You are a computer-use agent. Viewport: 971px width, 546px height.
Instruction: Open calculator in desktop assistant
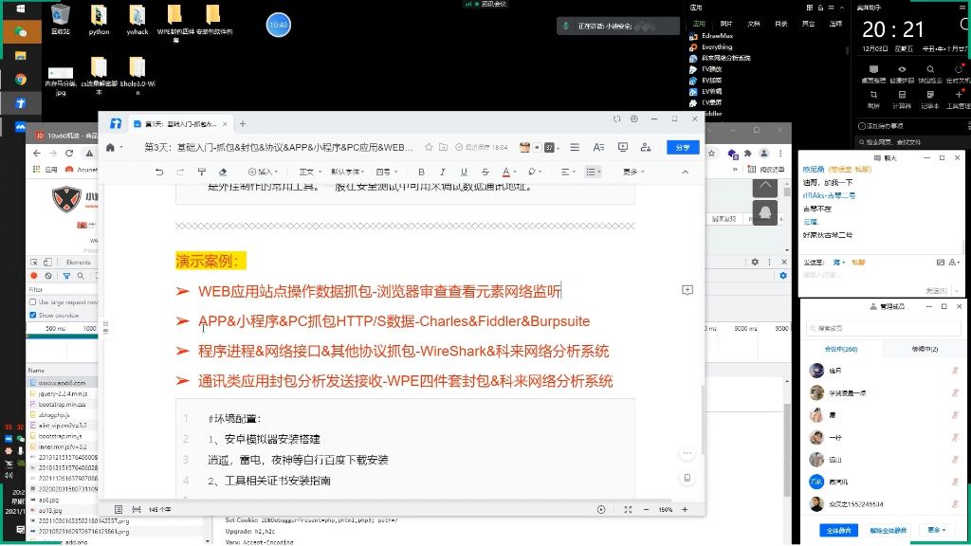(902, 99)
